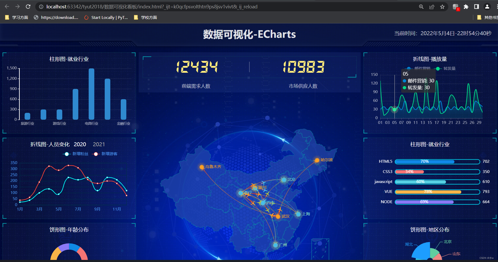Click the browser back arrow
This screenshot has width=498, height=262.
pyautogui.click(x=7, y=7)
